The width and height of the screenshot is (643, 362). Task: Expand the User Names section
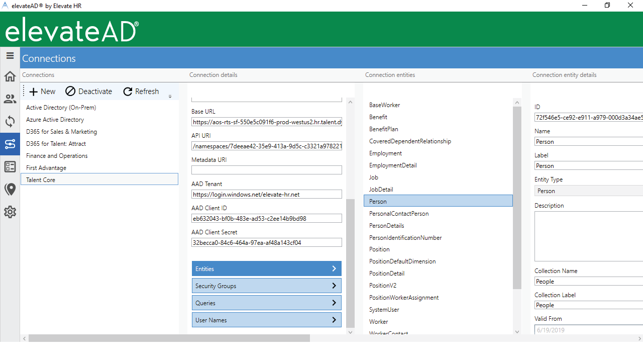click(x=267, y=320)
